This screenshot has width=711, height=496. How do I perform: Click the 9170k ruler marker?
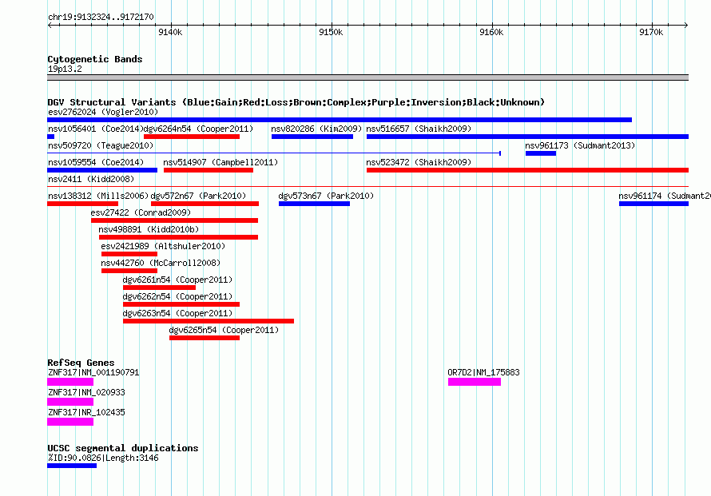coord(651,32)
